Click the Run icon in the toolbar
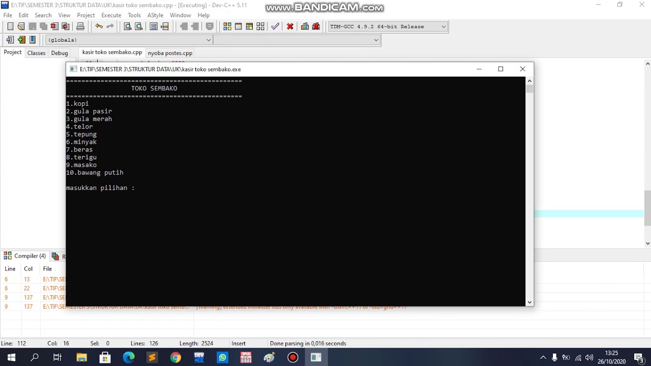Screen dimensions: 651x366 coord(238,26)
